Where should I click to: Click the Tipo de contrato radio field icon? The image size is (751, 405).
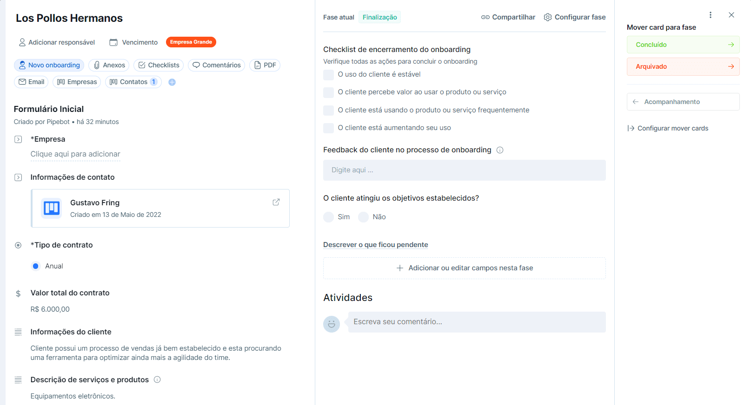[18, 245]
